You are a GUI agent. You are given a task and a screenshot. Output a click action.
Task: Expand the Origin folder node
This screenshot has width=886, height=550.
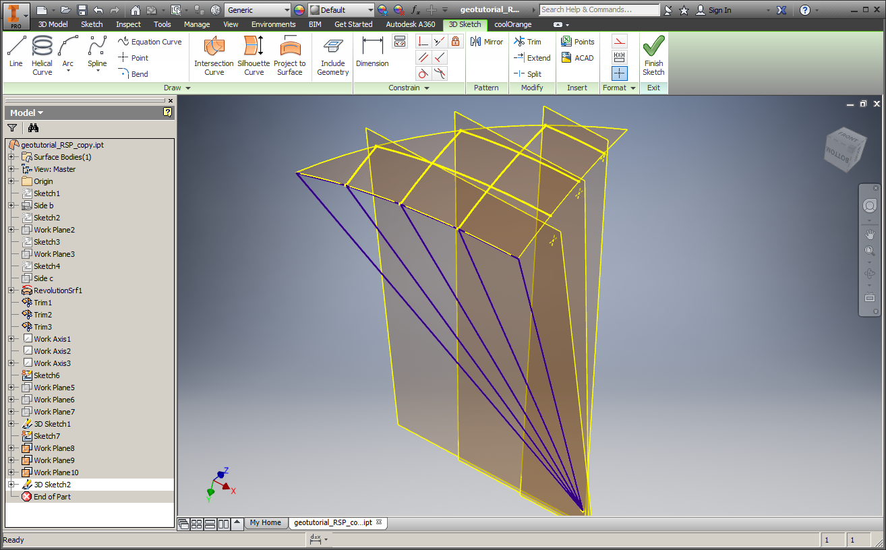tap(11, 181)
